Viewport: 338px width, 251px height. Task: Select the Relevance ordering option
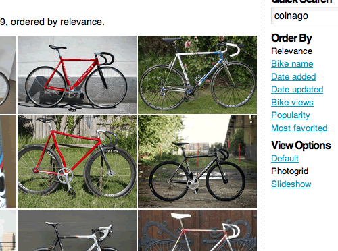pyautogui.click(x=292, y=51)
